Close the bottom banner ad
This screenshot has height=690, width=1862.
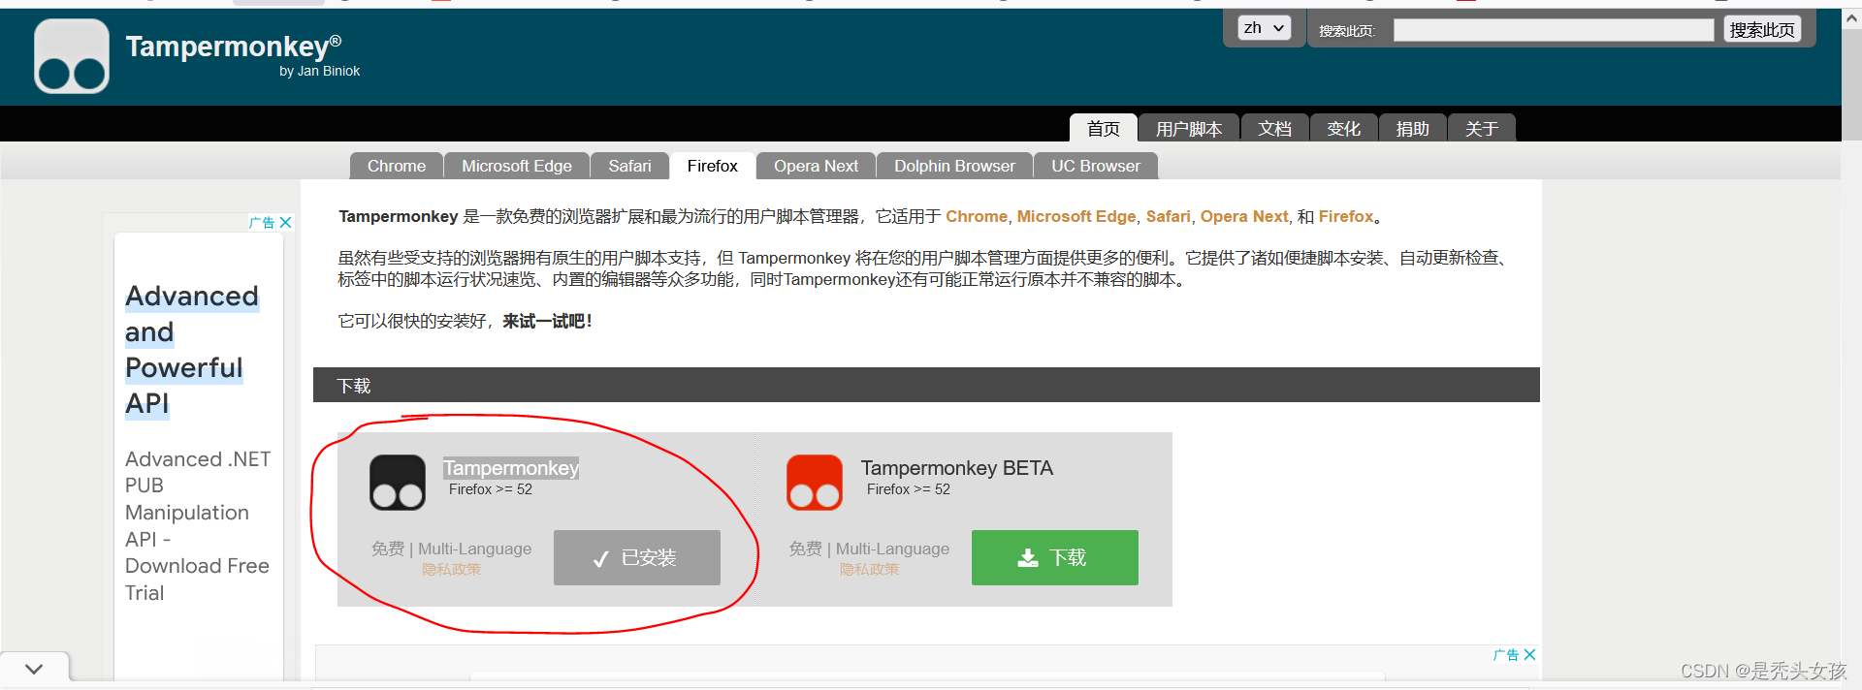pos(1529,655)
